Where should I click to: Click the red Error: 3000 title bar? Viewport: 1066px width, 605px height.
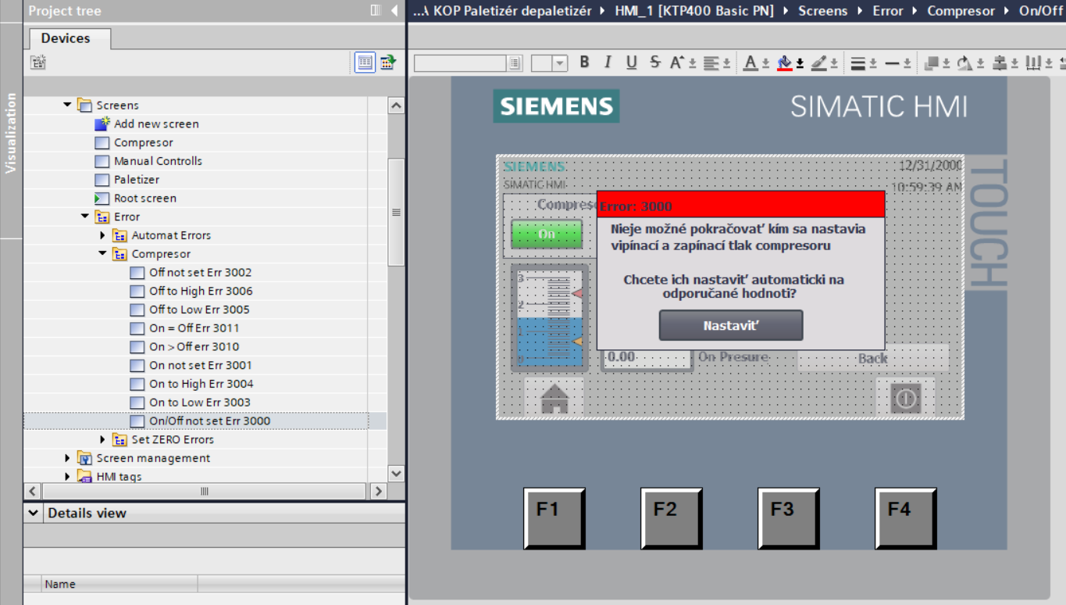tap(741, 205)
